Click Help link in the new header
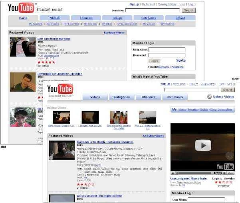This screenshot has width=240, height=203. [221, 84]
